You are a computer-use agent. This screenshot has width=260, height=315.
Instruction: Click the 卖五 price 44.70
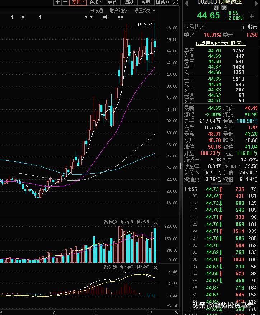coord(214,51)
